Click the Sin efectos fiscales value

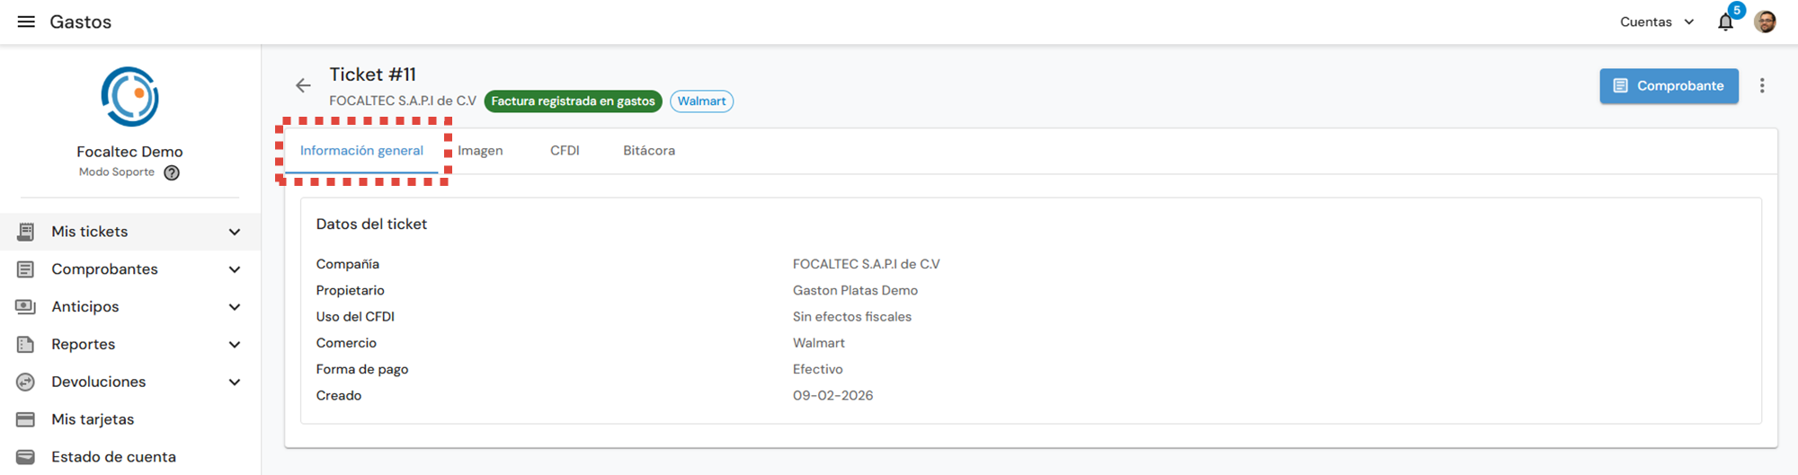(852, 317)
